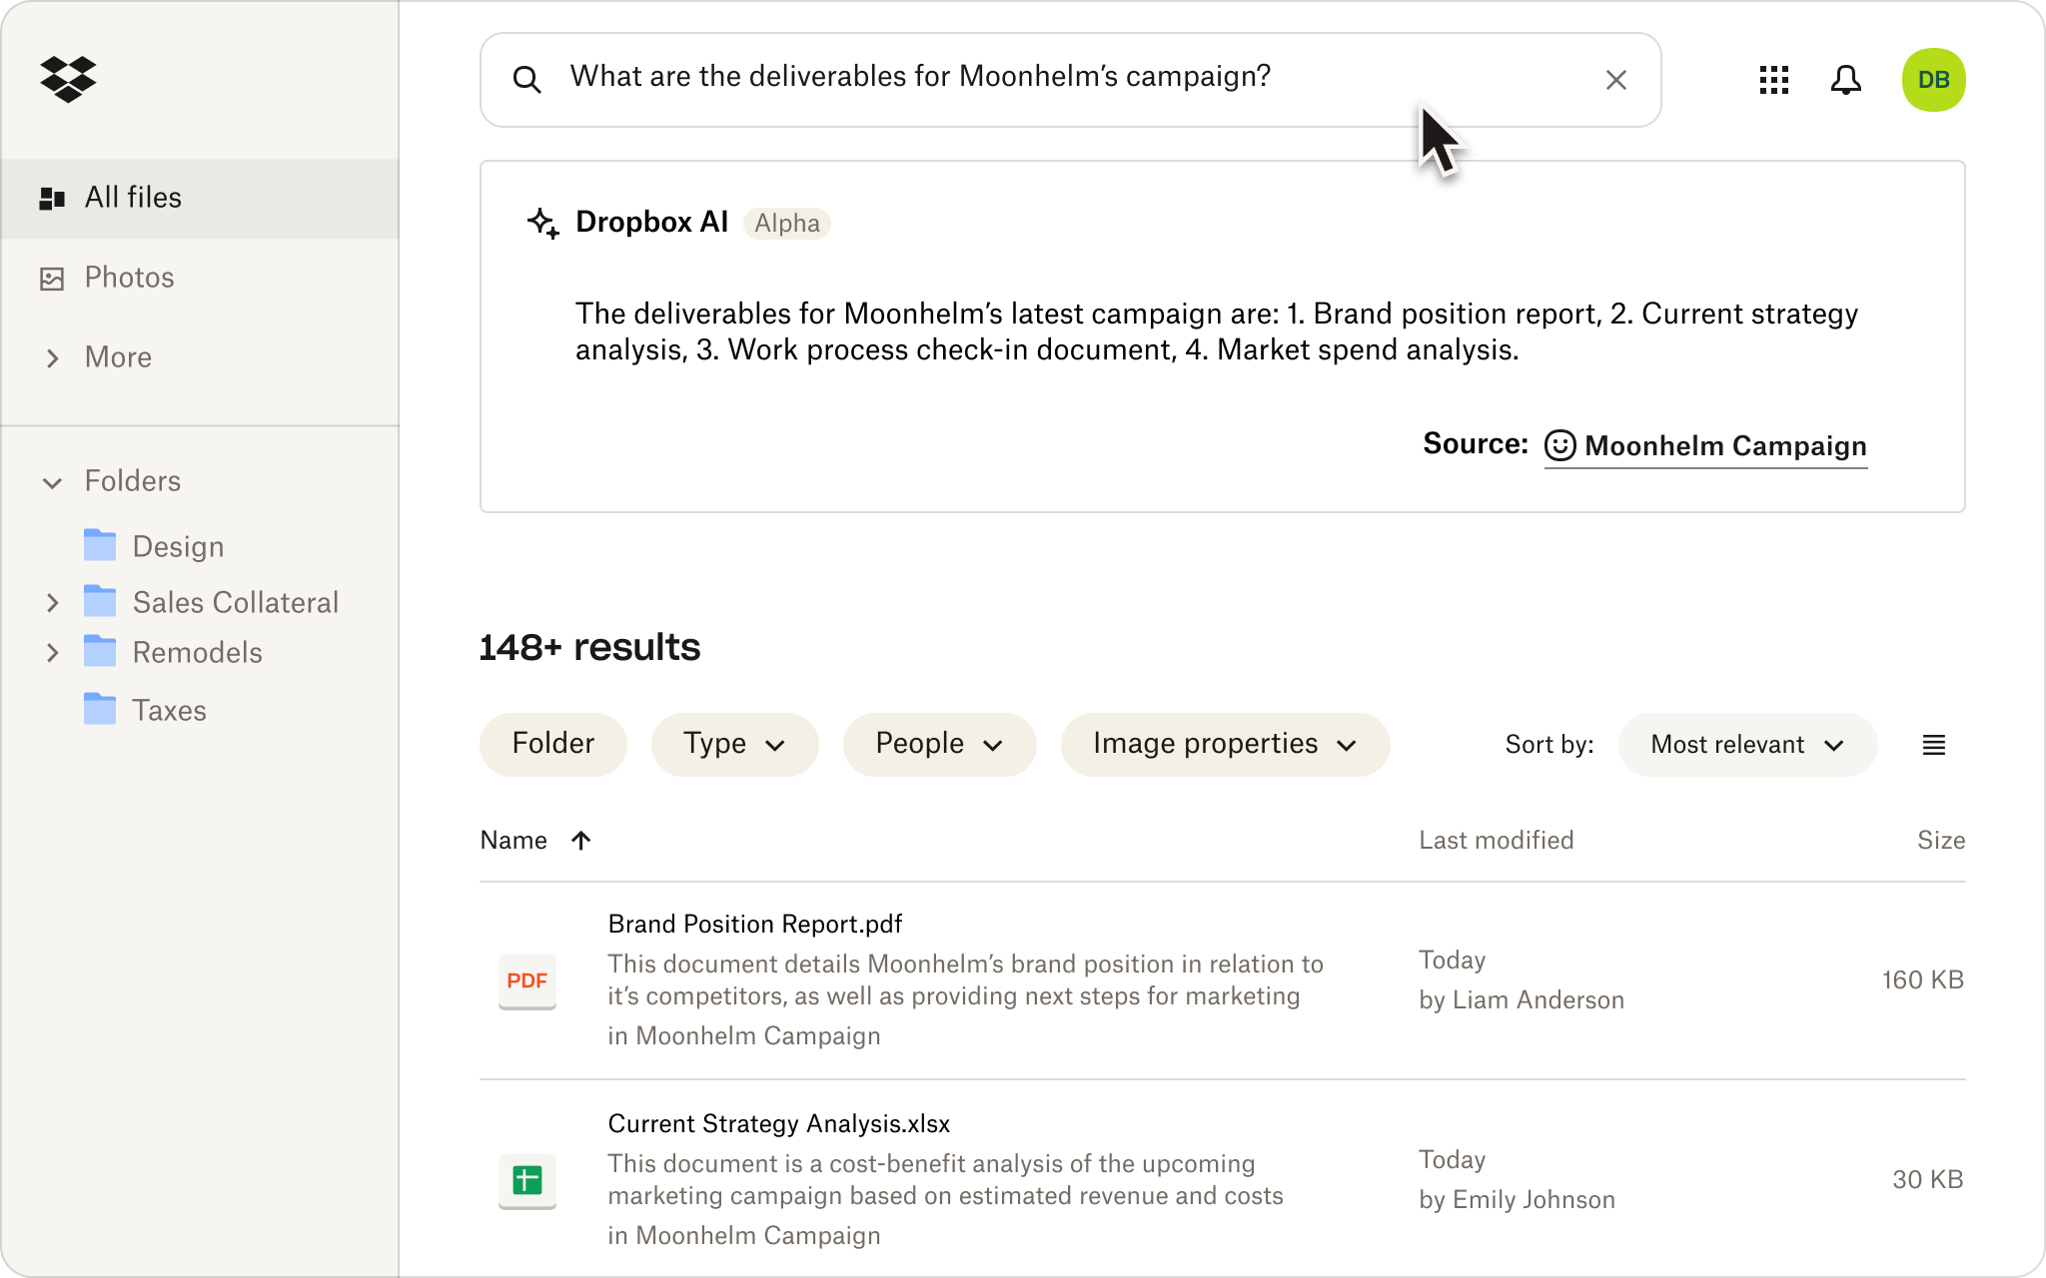
Task: Click the Sales Collateral folder icon
Action: [x=100, y=601]
